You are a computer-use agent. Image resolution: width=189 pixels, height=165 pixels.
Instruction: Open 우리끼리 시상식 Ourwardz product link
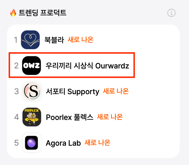pyautogui.click(x=87, y=66)
